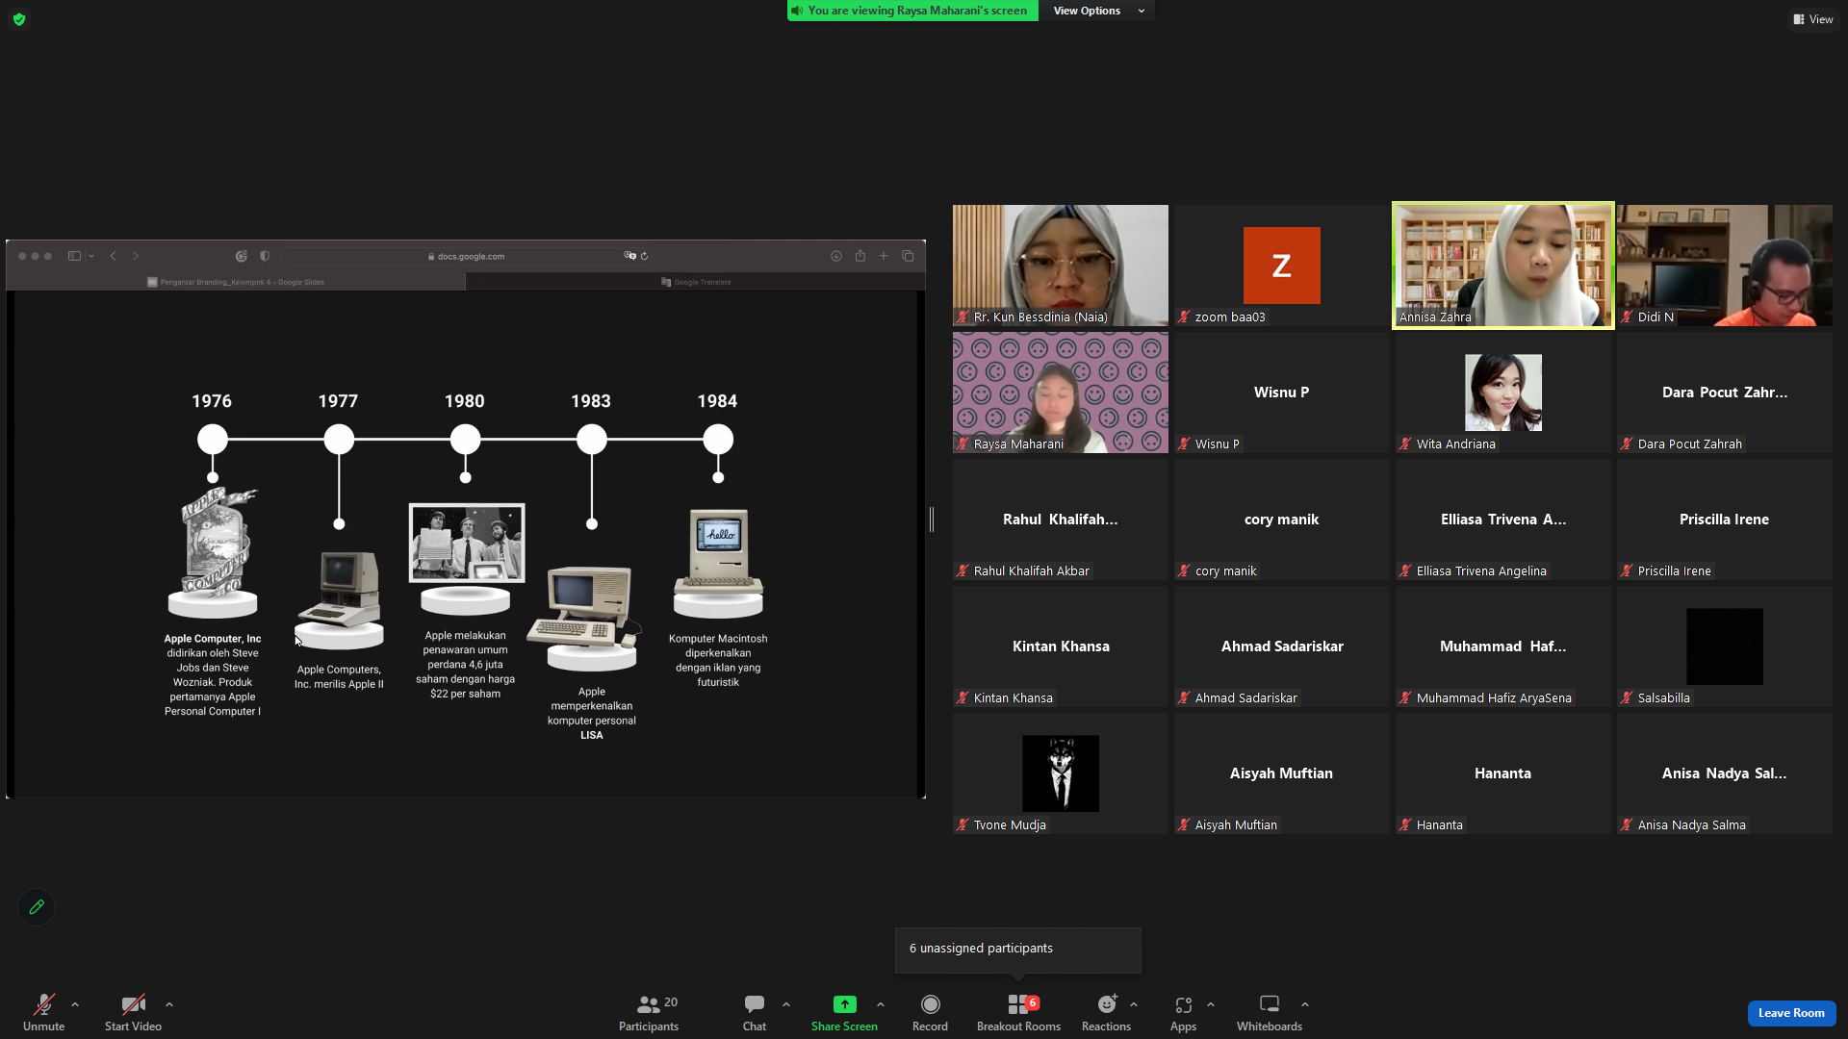Screen dimensions: 1848x1039
Task: Start recording with Record button
Action: [930, 1012]
